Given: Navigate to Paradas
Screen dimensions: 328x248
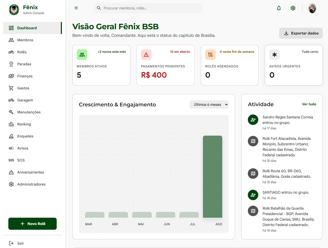Looking at the screenshot, I should point(32,64).
